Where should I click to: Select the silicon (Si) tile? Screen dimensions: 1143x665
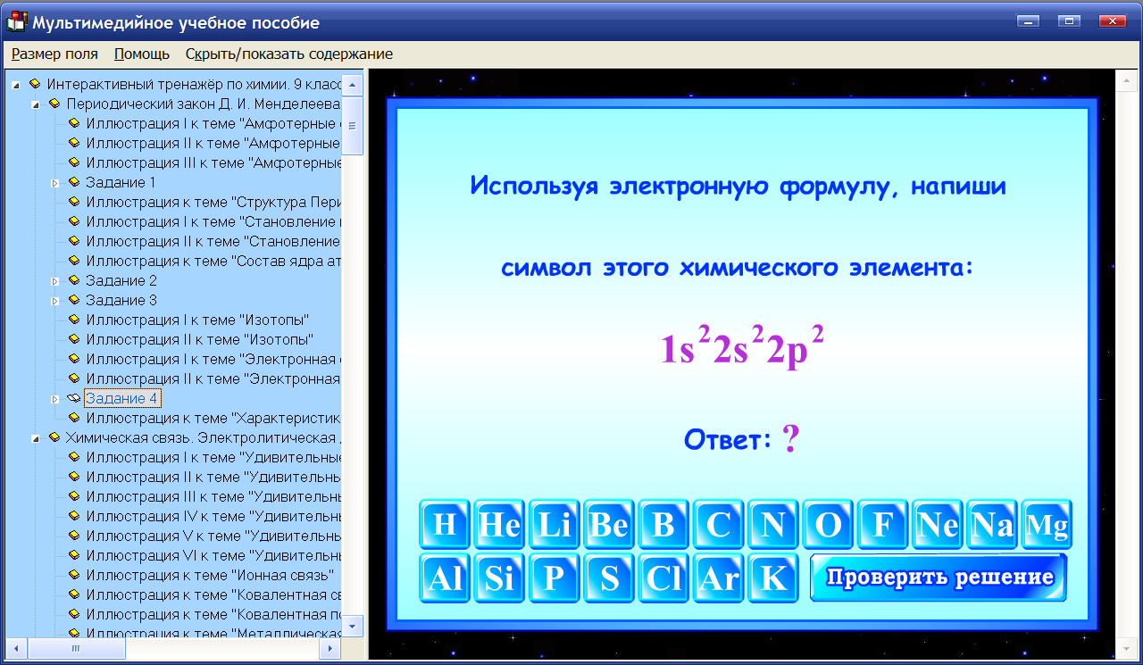(499, 578)
